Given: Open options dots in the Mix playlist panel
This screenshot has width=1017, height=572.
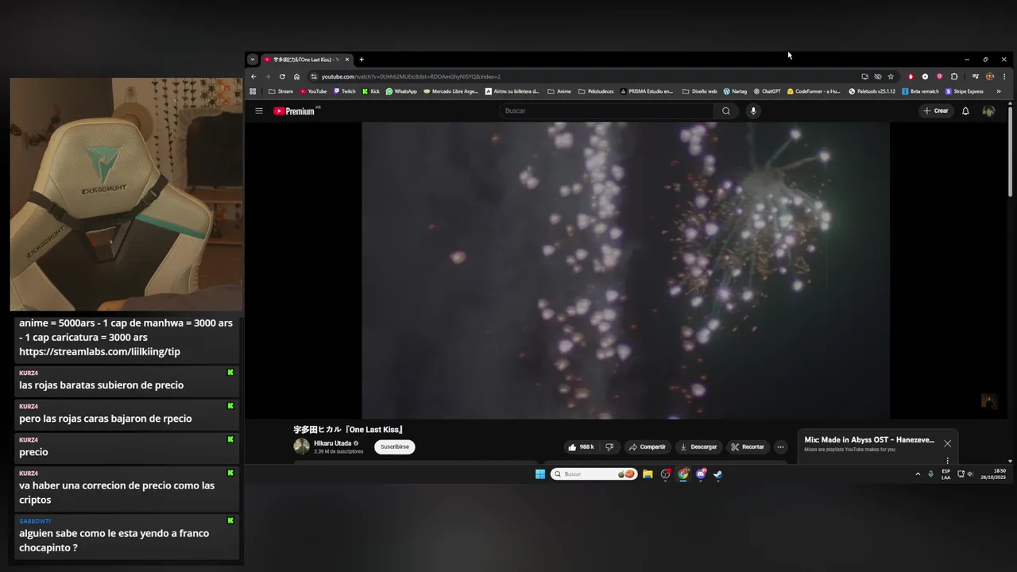Looking at the screenshot, I should pos(947,461).
